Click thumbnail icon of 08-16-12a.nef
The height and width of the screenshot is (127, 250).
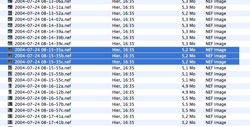[x=10, y=86]
